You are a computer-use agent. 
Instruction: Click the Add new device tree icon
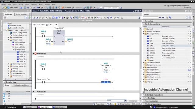tap(9, 25)
